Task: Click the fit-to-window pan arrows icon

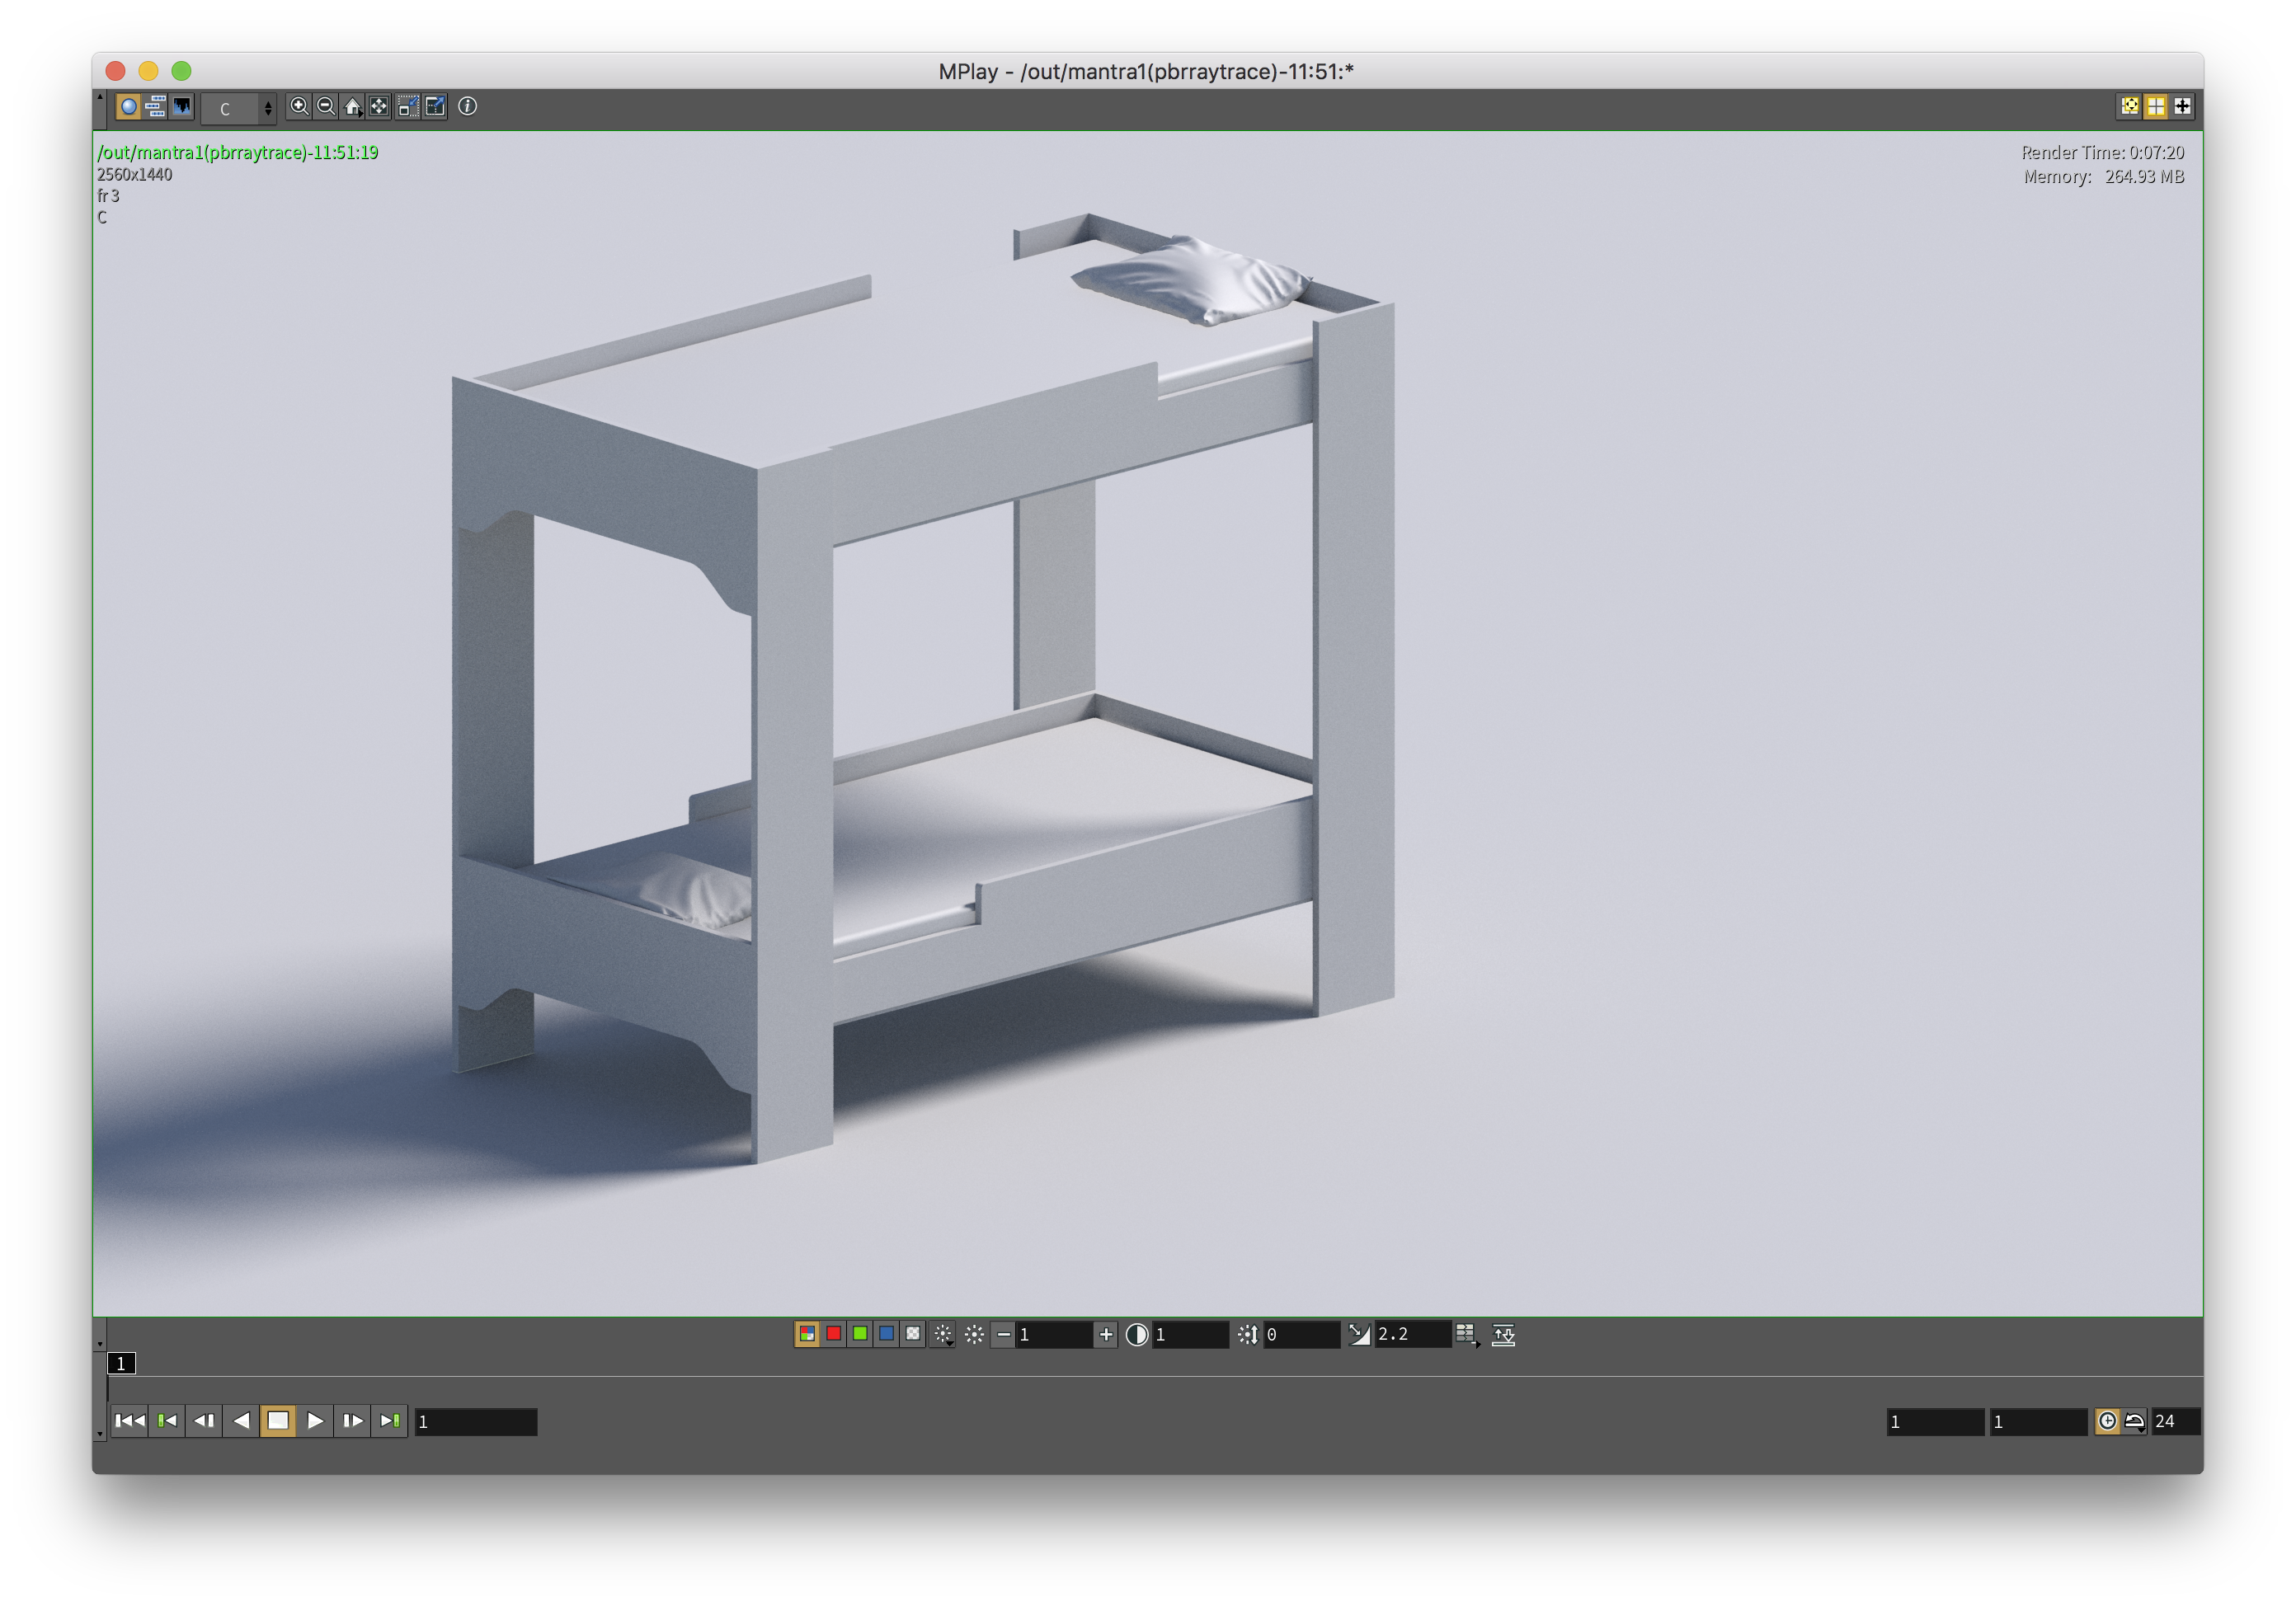Action: coord(379,106)
